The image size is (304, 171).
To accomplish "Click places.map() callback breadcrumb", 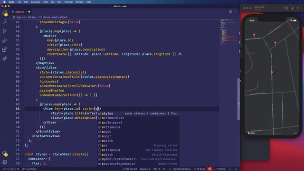I will tap(54, 17).
